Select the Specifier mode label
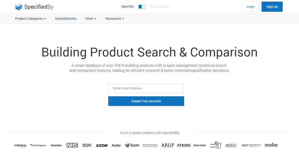Image resolution: width=299 pixels, height=158 pixels. click(128, 6)
